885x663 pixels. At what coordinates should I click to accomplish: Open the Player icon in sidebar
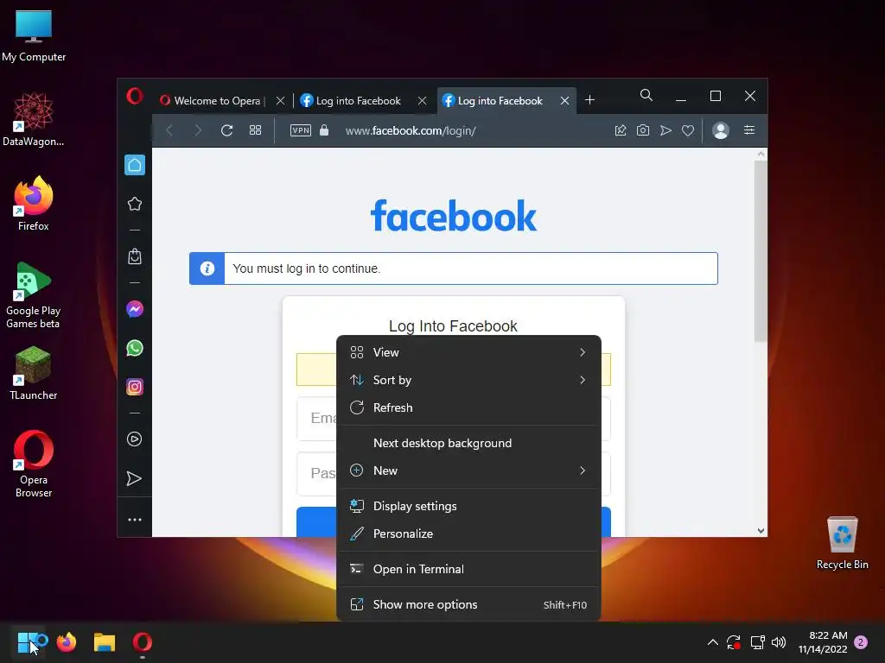[x=134, y=439]
